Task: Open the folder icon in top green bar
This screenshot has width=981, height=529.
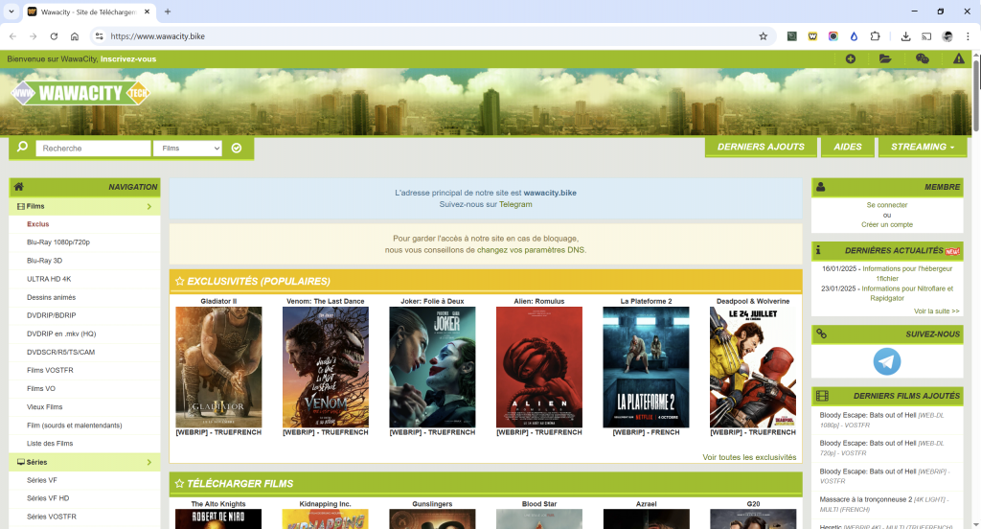Action: pos(885,59)
